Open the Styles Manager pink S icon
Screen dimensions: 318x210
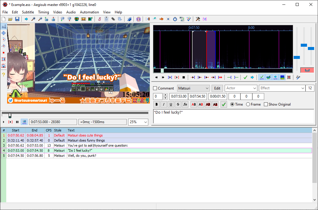tap(99, 19)
